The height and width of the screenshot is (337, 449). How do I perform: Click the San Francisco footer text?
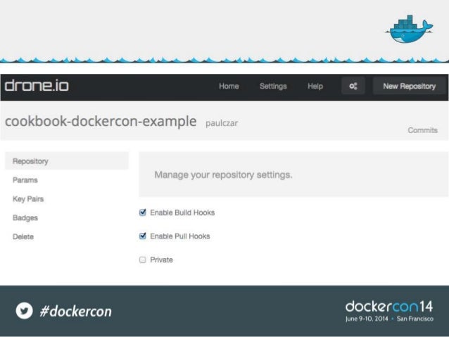pyautogui.click(x=415, y=319)
